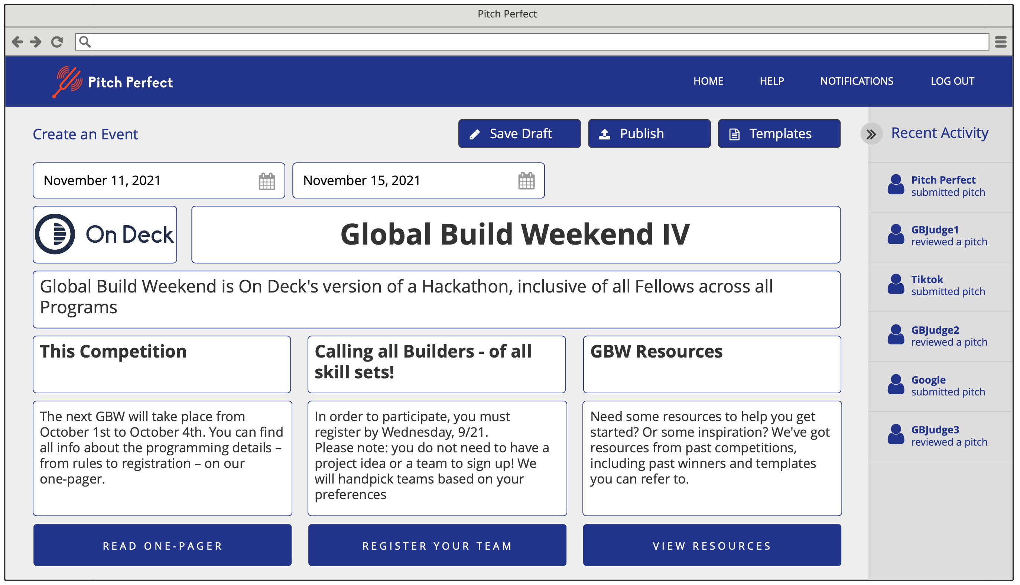Click the upload icon on the Publish button
This screenshot has height=585, width=1020.
(605, 133)
